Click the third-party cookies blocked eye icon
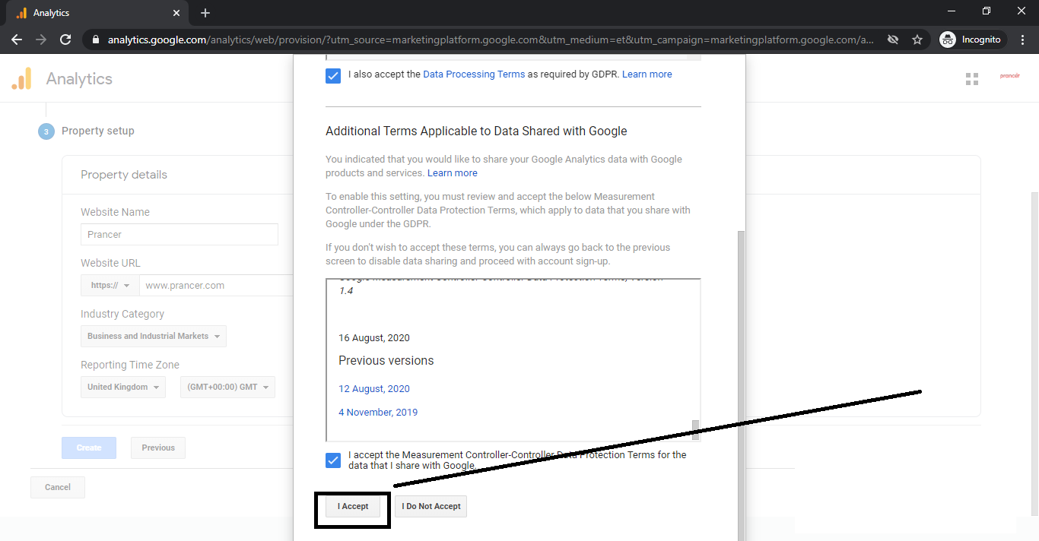1039x541 pixels. point(893,40)
